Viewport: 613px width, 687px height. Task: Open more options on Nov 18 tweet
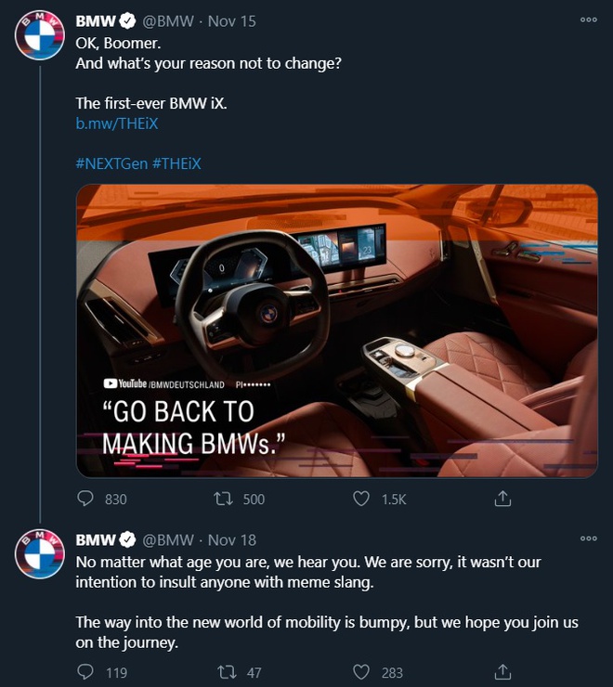pyautogui.click(x=588, y=538)
